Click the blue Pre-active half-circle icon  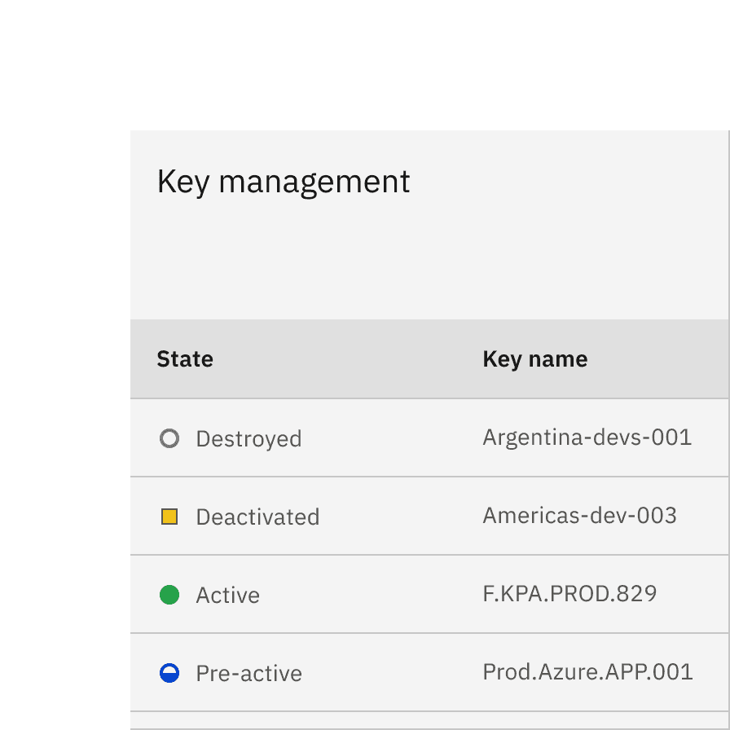[169, 673]
